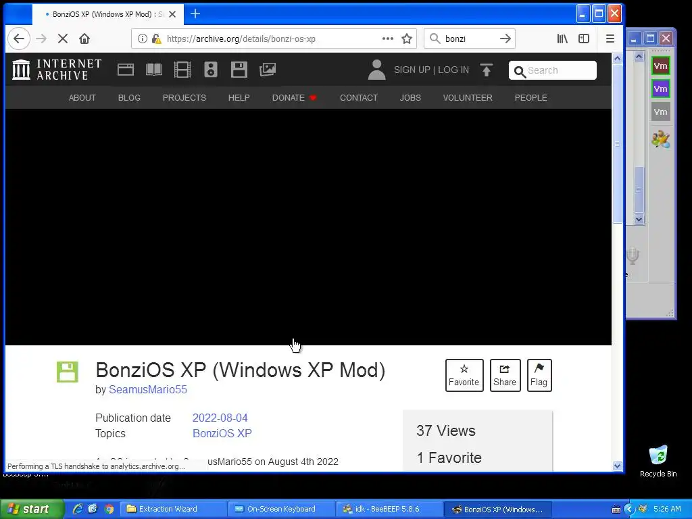
Task: Open the Firefox hamburger menu
Action: point(610,39)
